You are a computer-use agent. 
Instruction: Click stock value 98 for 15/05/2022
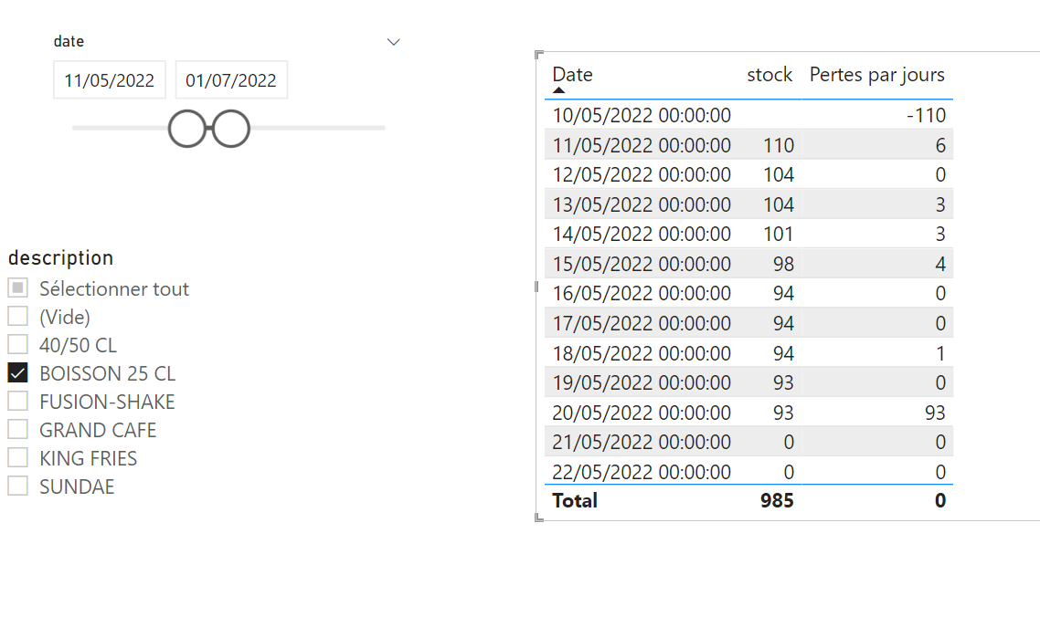point(783,264)
